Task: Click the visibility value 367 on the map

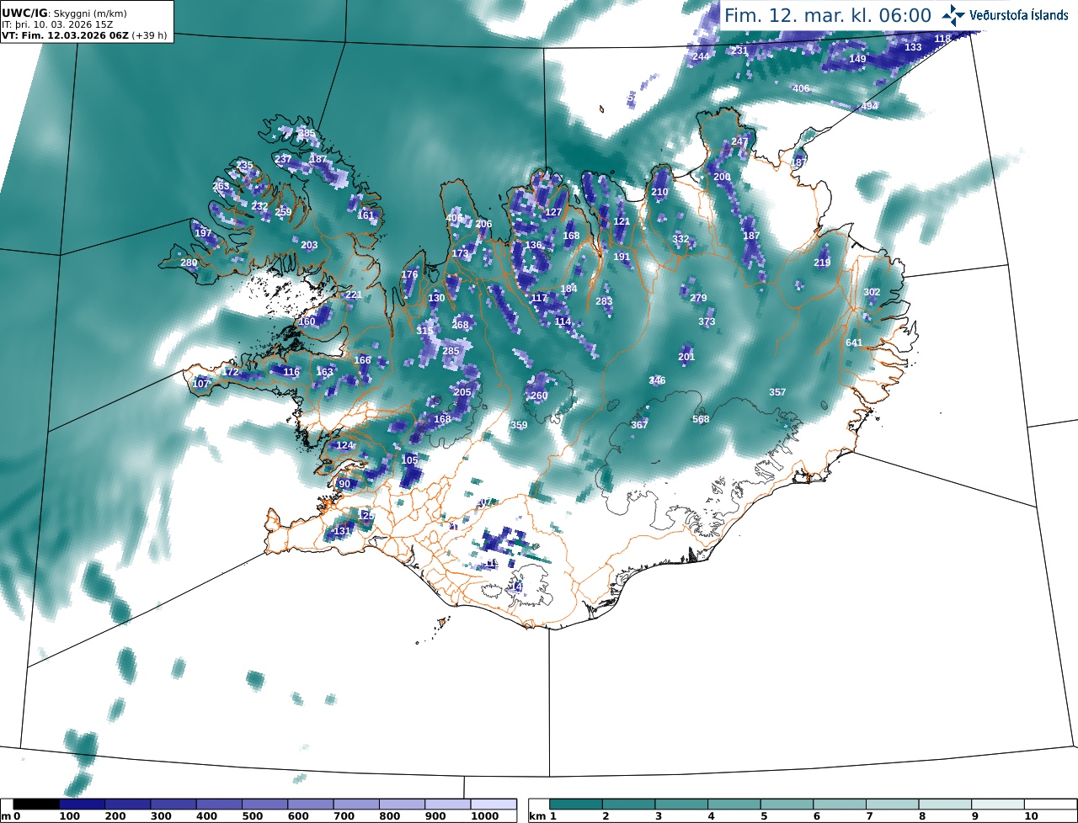Action: tap(639, 425)
